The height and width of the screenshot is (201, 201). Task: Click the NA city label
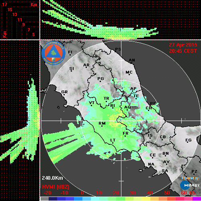coord(151,164)
